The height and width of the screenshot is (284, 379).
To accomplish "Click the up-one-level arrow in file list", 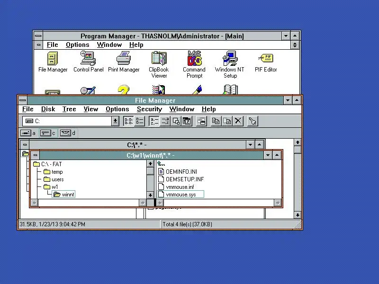I will (161, 164).
